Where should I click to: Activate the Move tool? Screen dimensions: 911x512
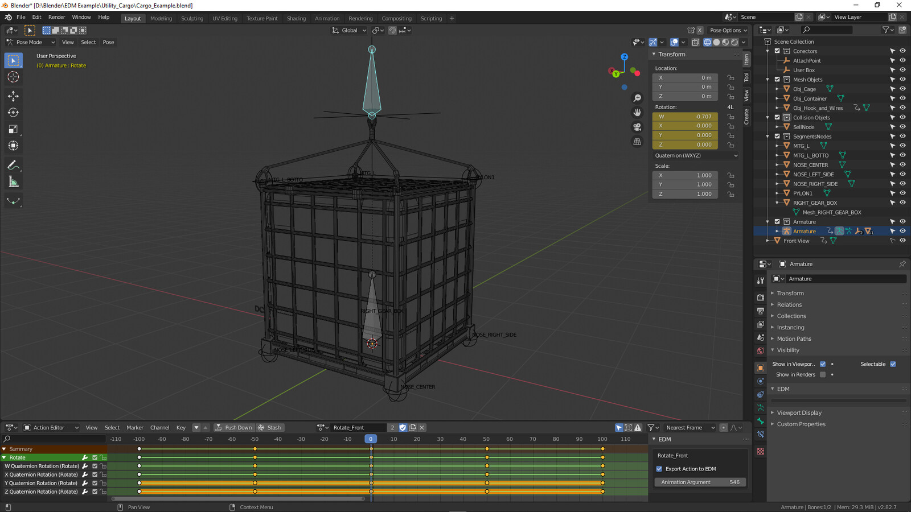point(13,96)
